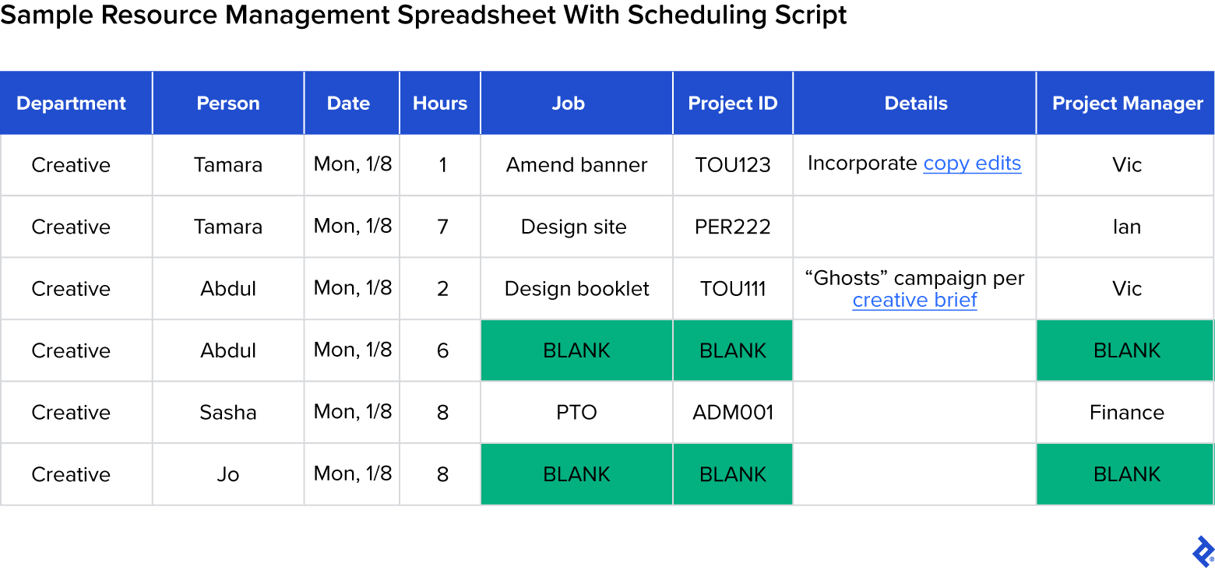1215x570 pixels.
Task: Select the Person column header
Action: [x=227, y=103]
